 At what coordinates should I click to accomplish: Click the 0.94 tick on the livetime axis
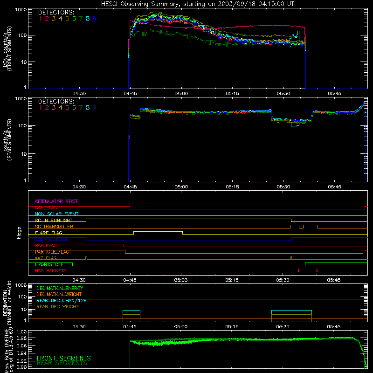tap(21, 353)
